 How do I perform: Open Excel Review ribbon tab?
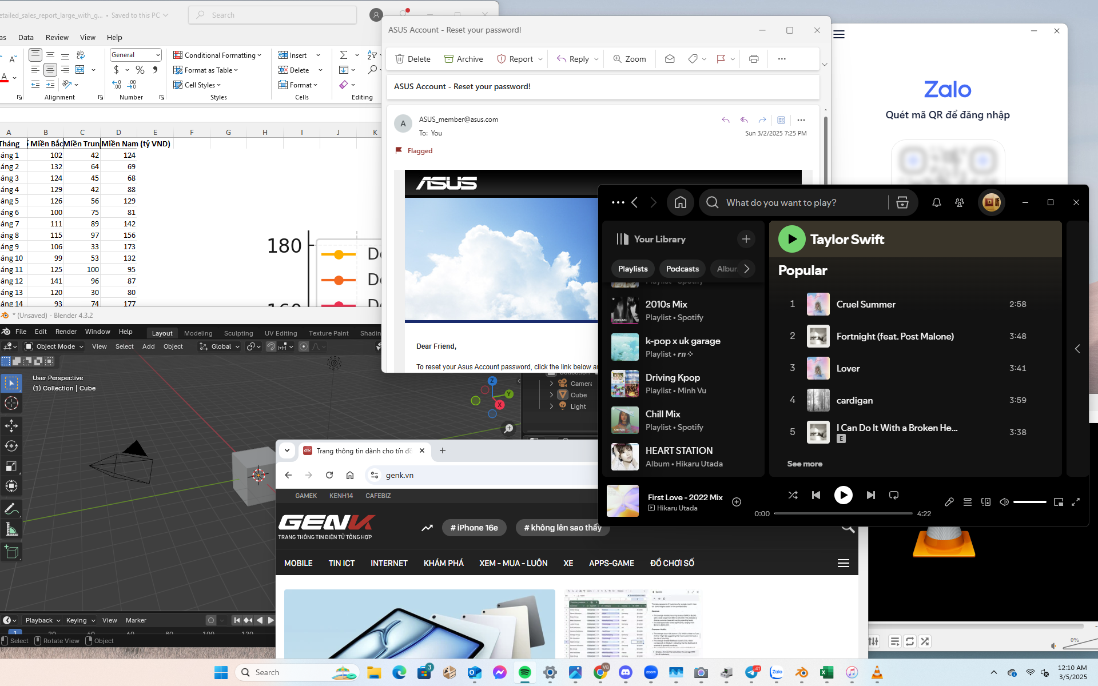57,37
